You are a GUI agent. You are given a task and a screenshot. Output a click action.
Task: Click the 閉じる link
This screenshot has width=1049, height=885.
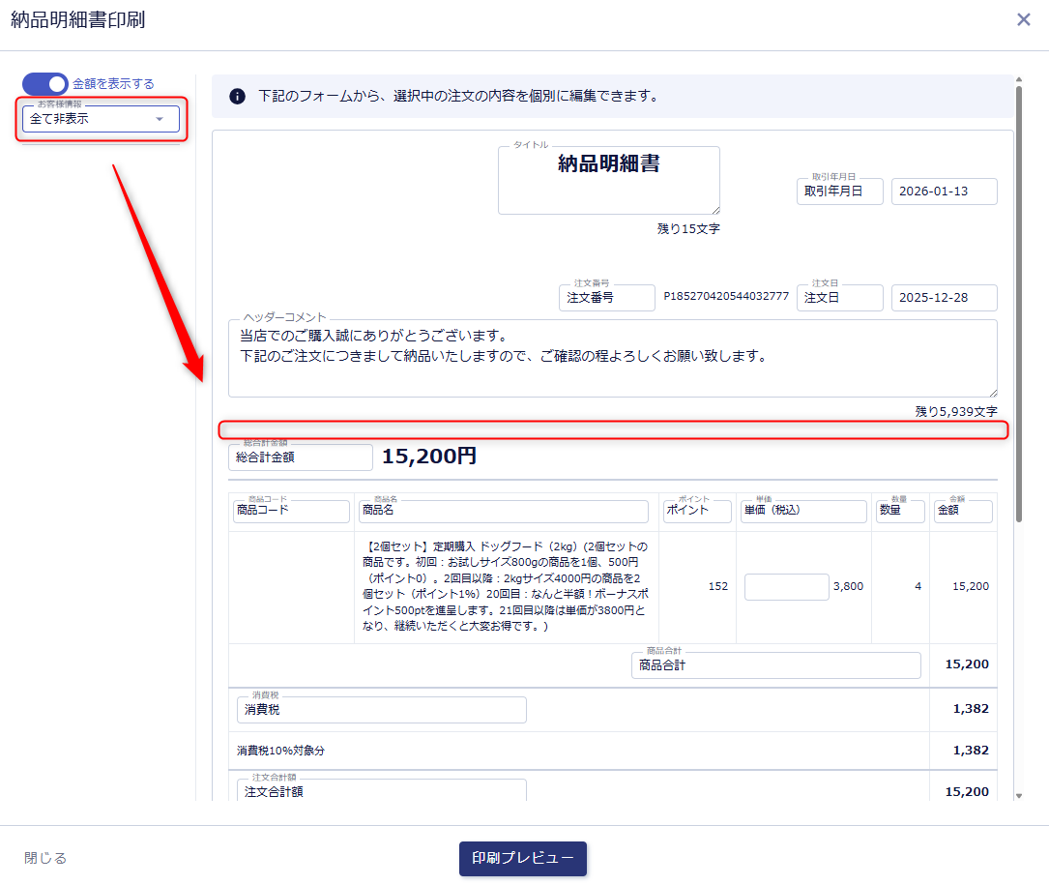point(45,858)
